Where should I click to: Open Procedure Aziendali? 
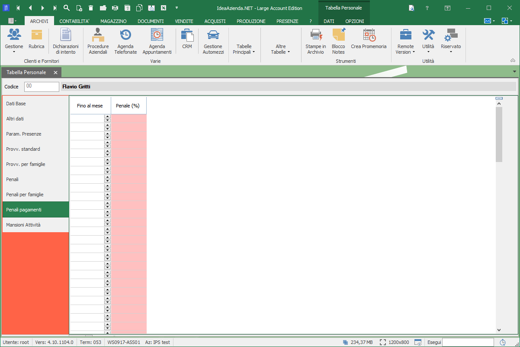point(98,41)
